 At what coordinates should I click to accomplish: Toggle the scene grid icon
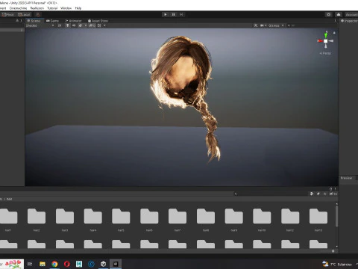click(99, 25)
